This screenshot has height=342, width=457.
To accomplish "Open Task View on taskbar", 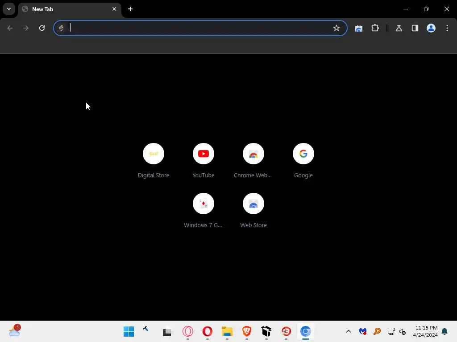I will [167, 331].
